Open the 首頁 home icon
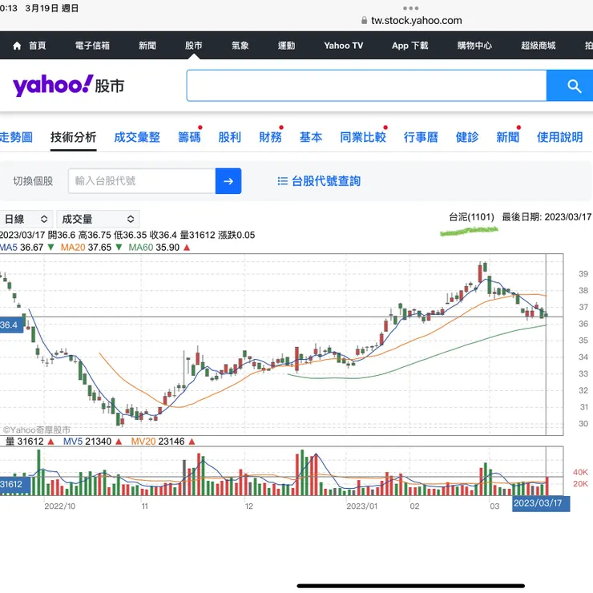The width and height of the screenshot is (593, 593). 17,46
